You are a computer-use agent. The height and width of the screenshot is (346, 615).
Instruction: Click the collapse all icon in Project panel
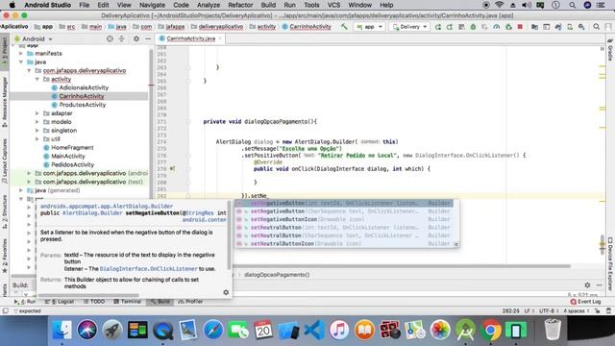(122, 38)
